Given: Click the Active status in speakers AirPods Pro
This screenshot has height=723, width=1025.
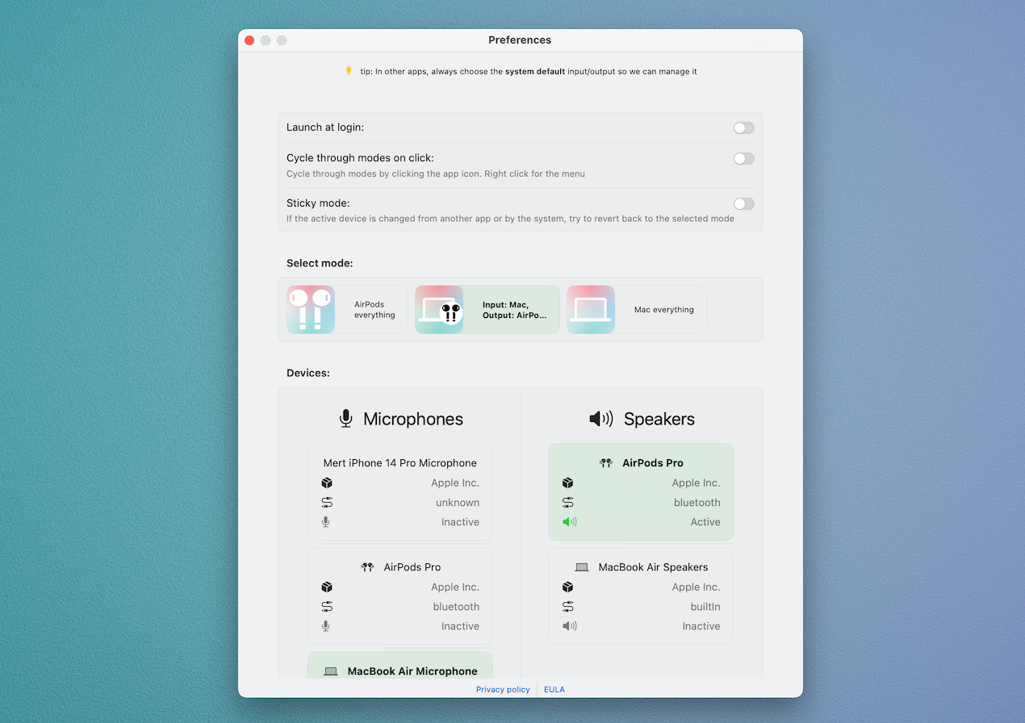Looking at the screenshot, I should click(x=705, y=522).
